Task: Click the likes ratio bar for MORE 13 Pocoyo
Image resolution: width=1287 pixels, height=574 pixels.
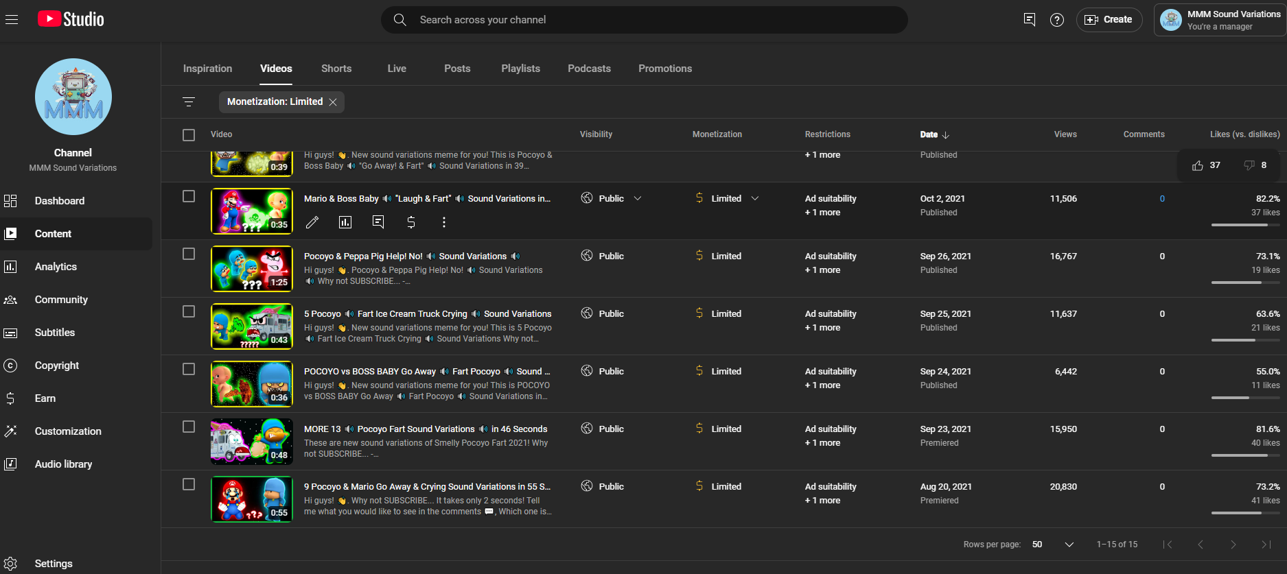Action: 1246,455
